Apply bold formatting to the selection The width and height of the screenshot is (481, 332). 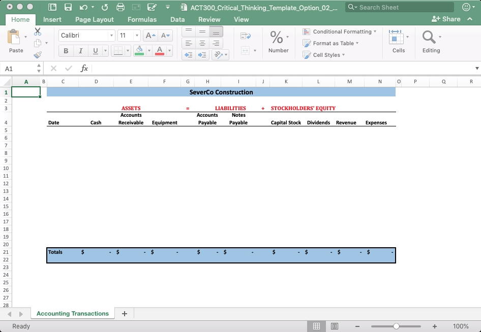tap(66, 51)
